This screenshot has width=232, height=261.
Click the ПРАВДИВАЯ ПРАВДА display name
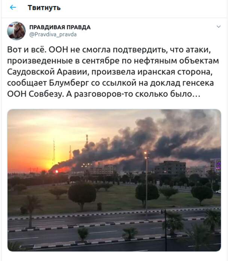coord(60,27)
